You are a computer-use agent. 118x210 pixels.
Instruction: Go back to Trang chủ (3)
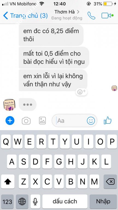pos(25,16)
